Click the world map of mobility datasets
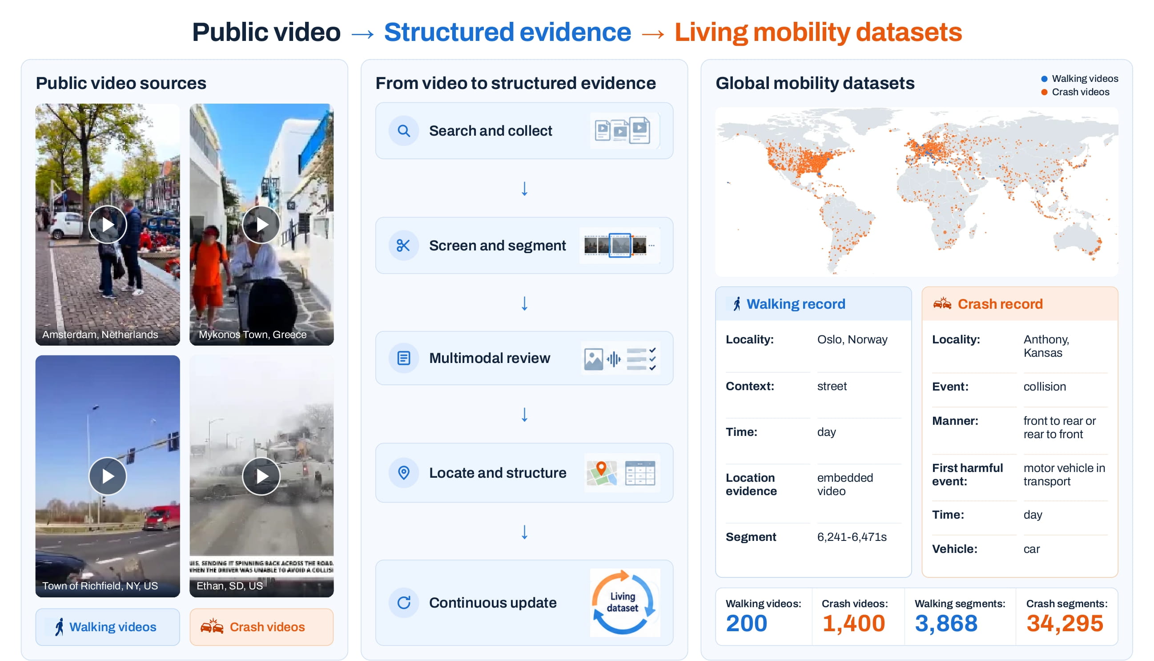 point(917,192)
